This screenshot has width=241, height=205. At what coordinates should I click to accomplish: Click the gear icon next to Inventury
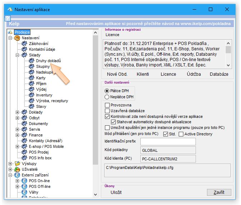click(x=32, y=95)
